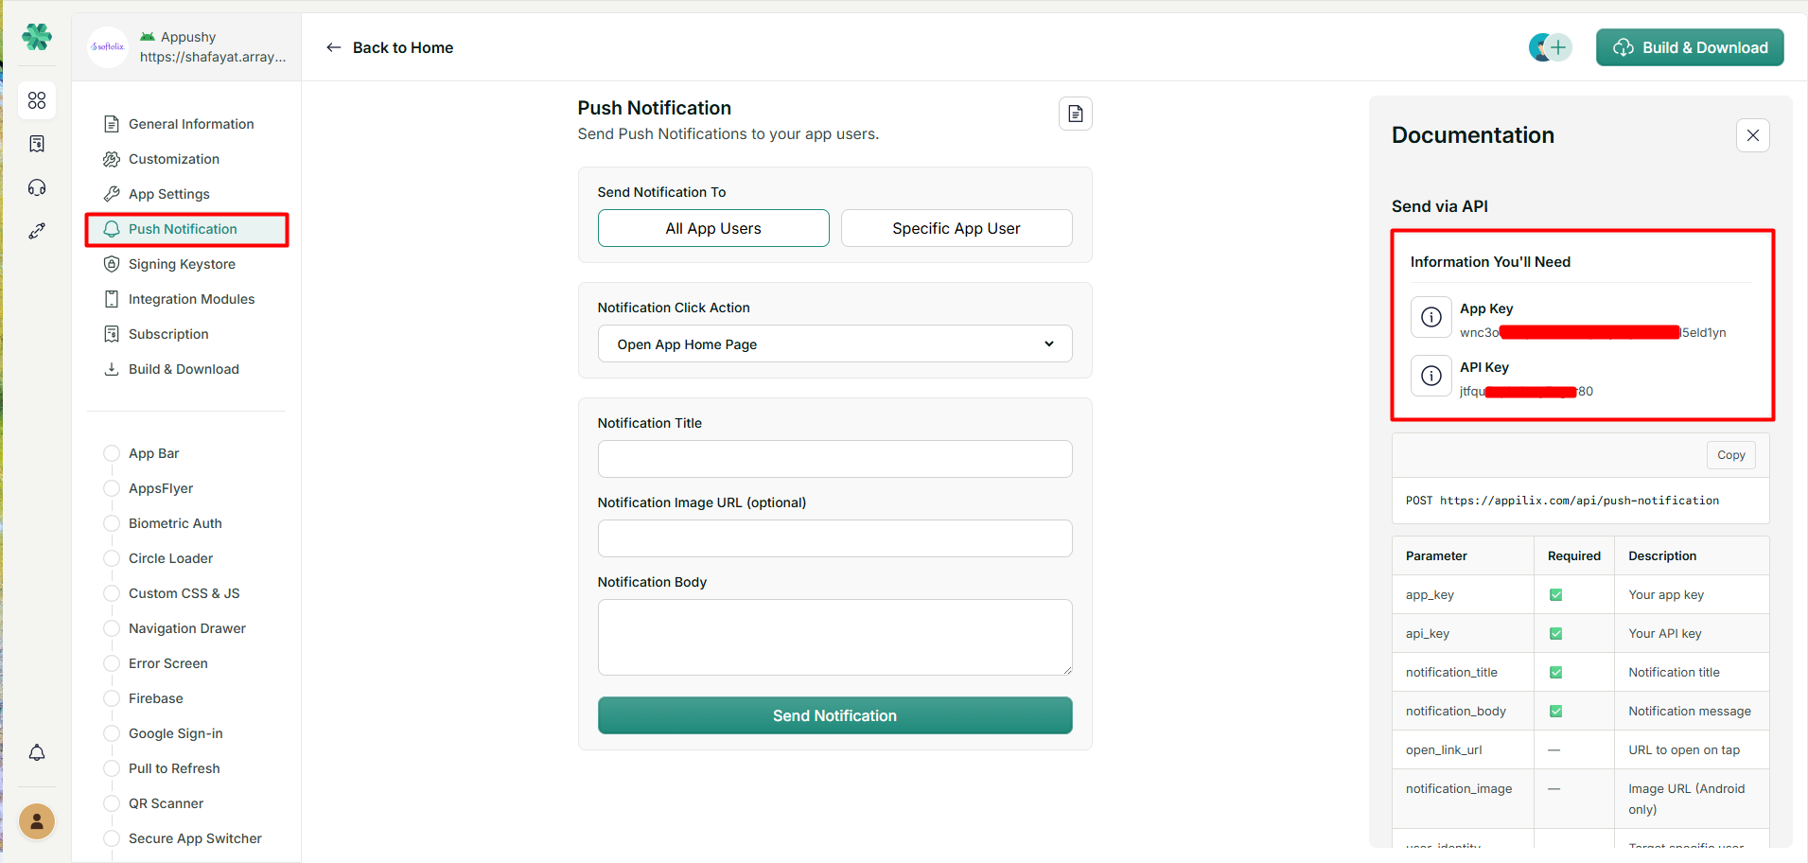
Task: Focus the Notification Title field
Action: [834, 459]
